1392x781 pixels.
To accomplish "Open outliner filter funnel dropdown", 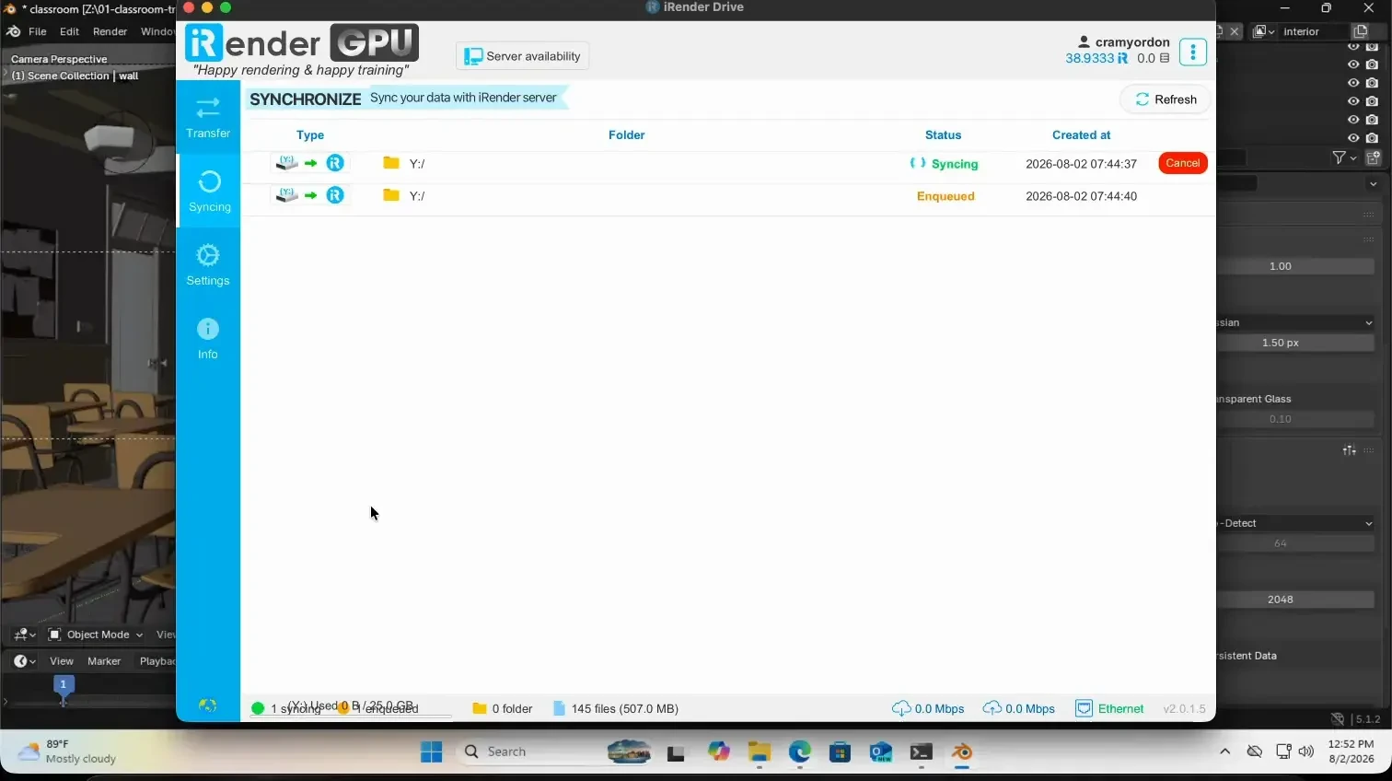I will (x=1344, y=157).
